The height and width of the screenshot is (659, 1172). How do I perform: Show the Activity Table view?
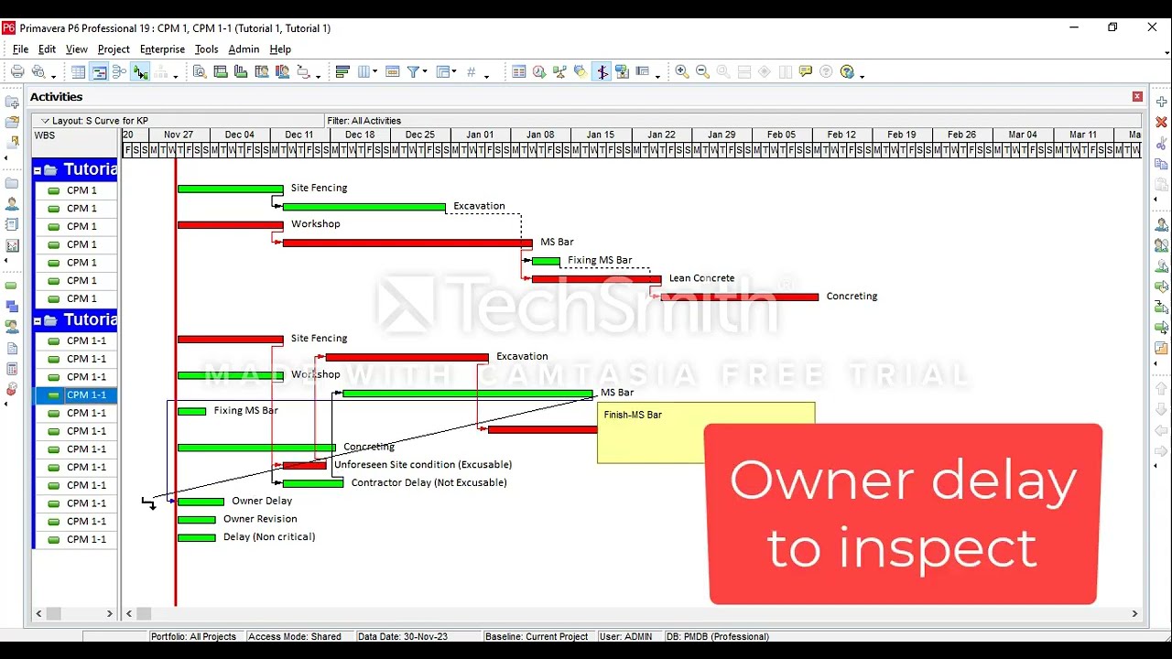coord(79,71)
